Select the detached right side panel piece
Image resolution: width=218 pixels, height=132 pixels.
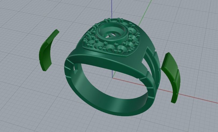pyautogui.click(x=171, y=78)
